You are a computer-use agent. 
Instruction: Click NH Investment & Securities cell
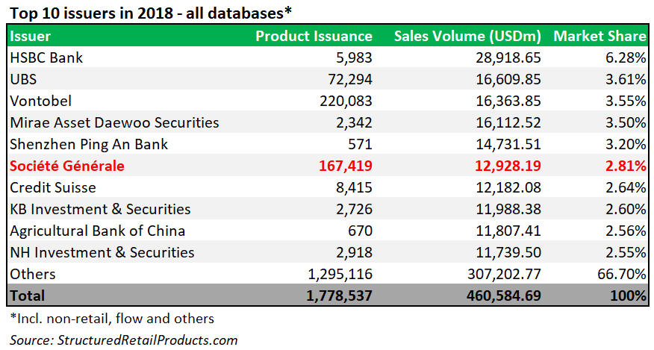pyautogui.click(x=102, y=253)
